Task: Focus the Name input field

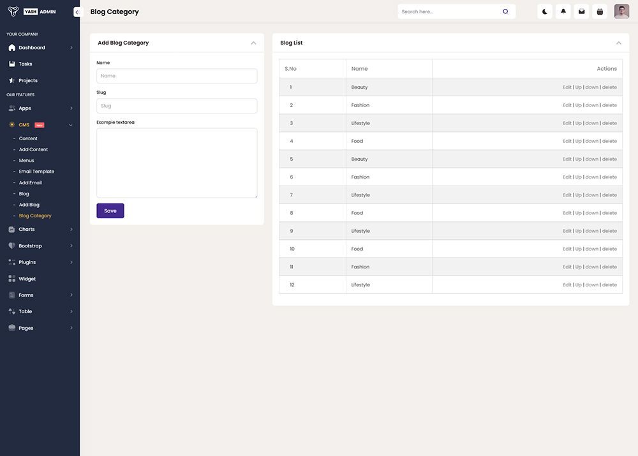Action: click(x=177, y=76)
